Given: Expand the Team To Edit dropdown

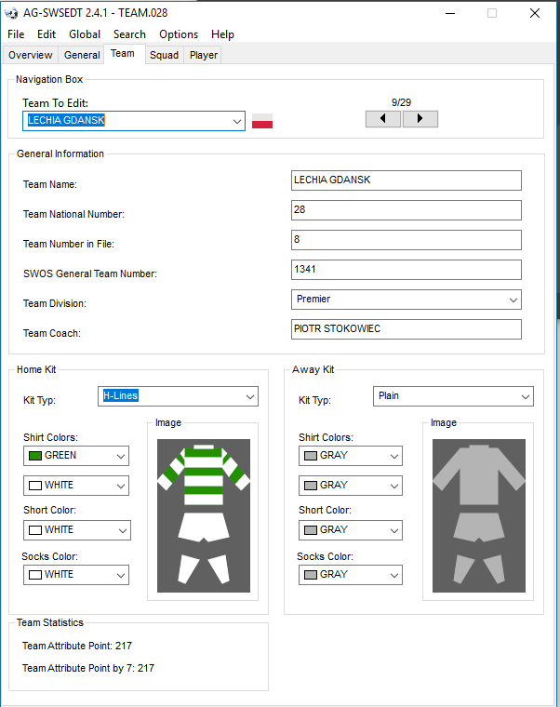Looking at the screenshot, I should [237, 121].
